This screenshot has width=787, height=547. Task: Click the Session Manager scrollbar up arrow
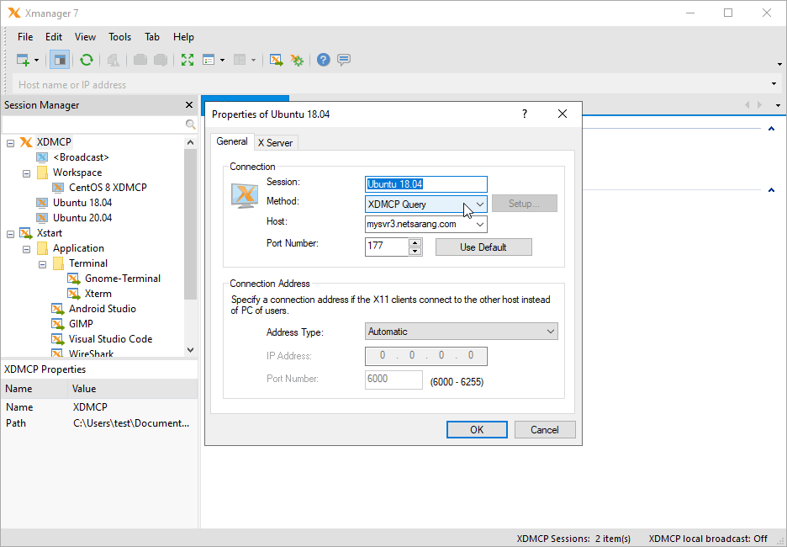[190, 142]
